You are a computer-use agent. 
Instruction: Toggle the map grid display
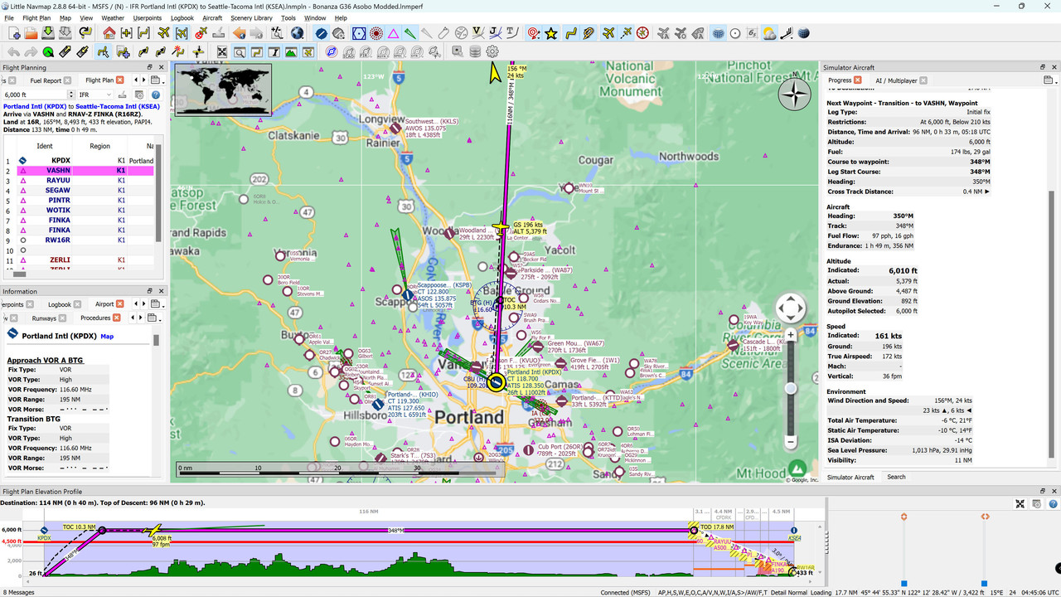pos(719,33)
